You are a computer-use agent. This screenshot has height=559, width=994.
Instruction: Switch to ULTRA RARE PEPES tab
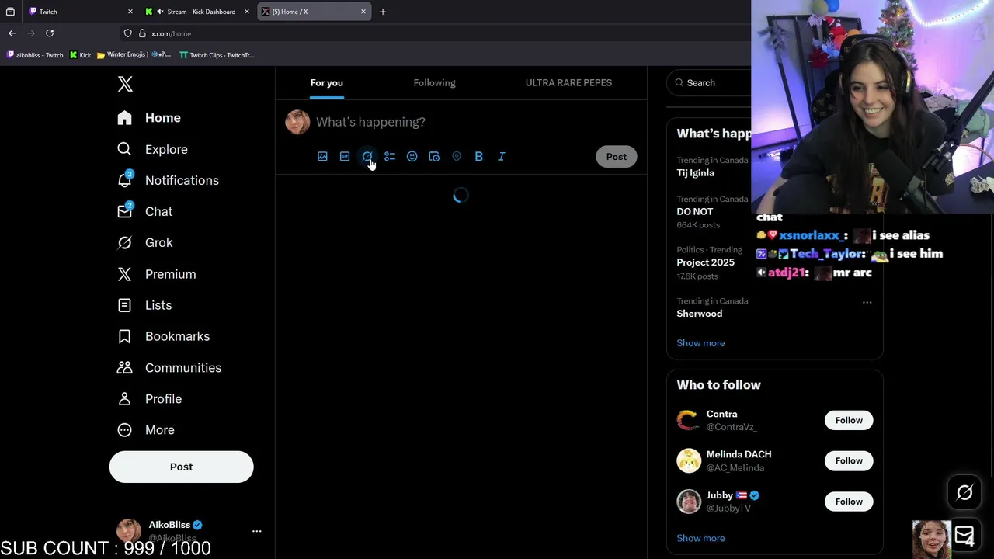[568, 82]
